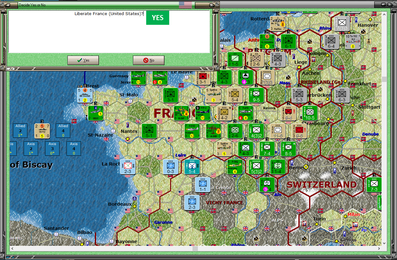Screen dimensions: 397x260
Task: Click the Berne capital city marker
Action: 306,167
